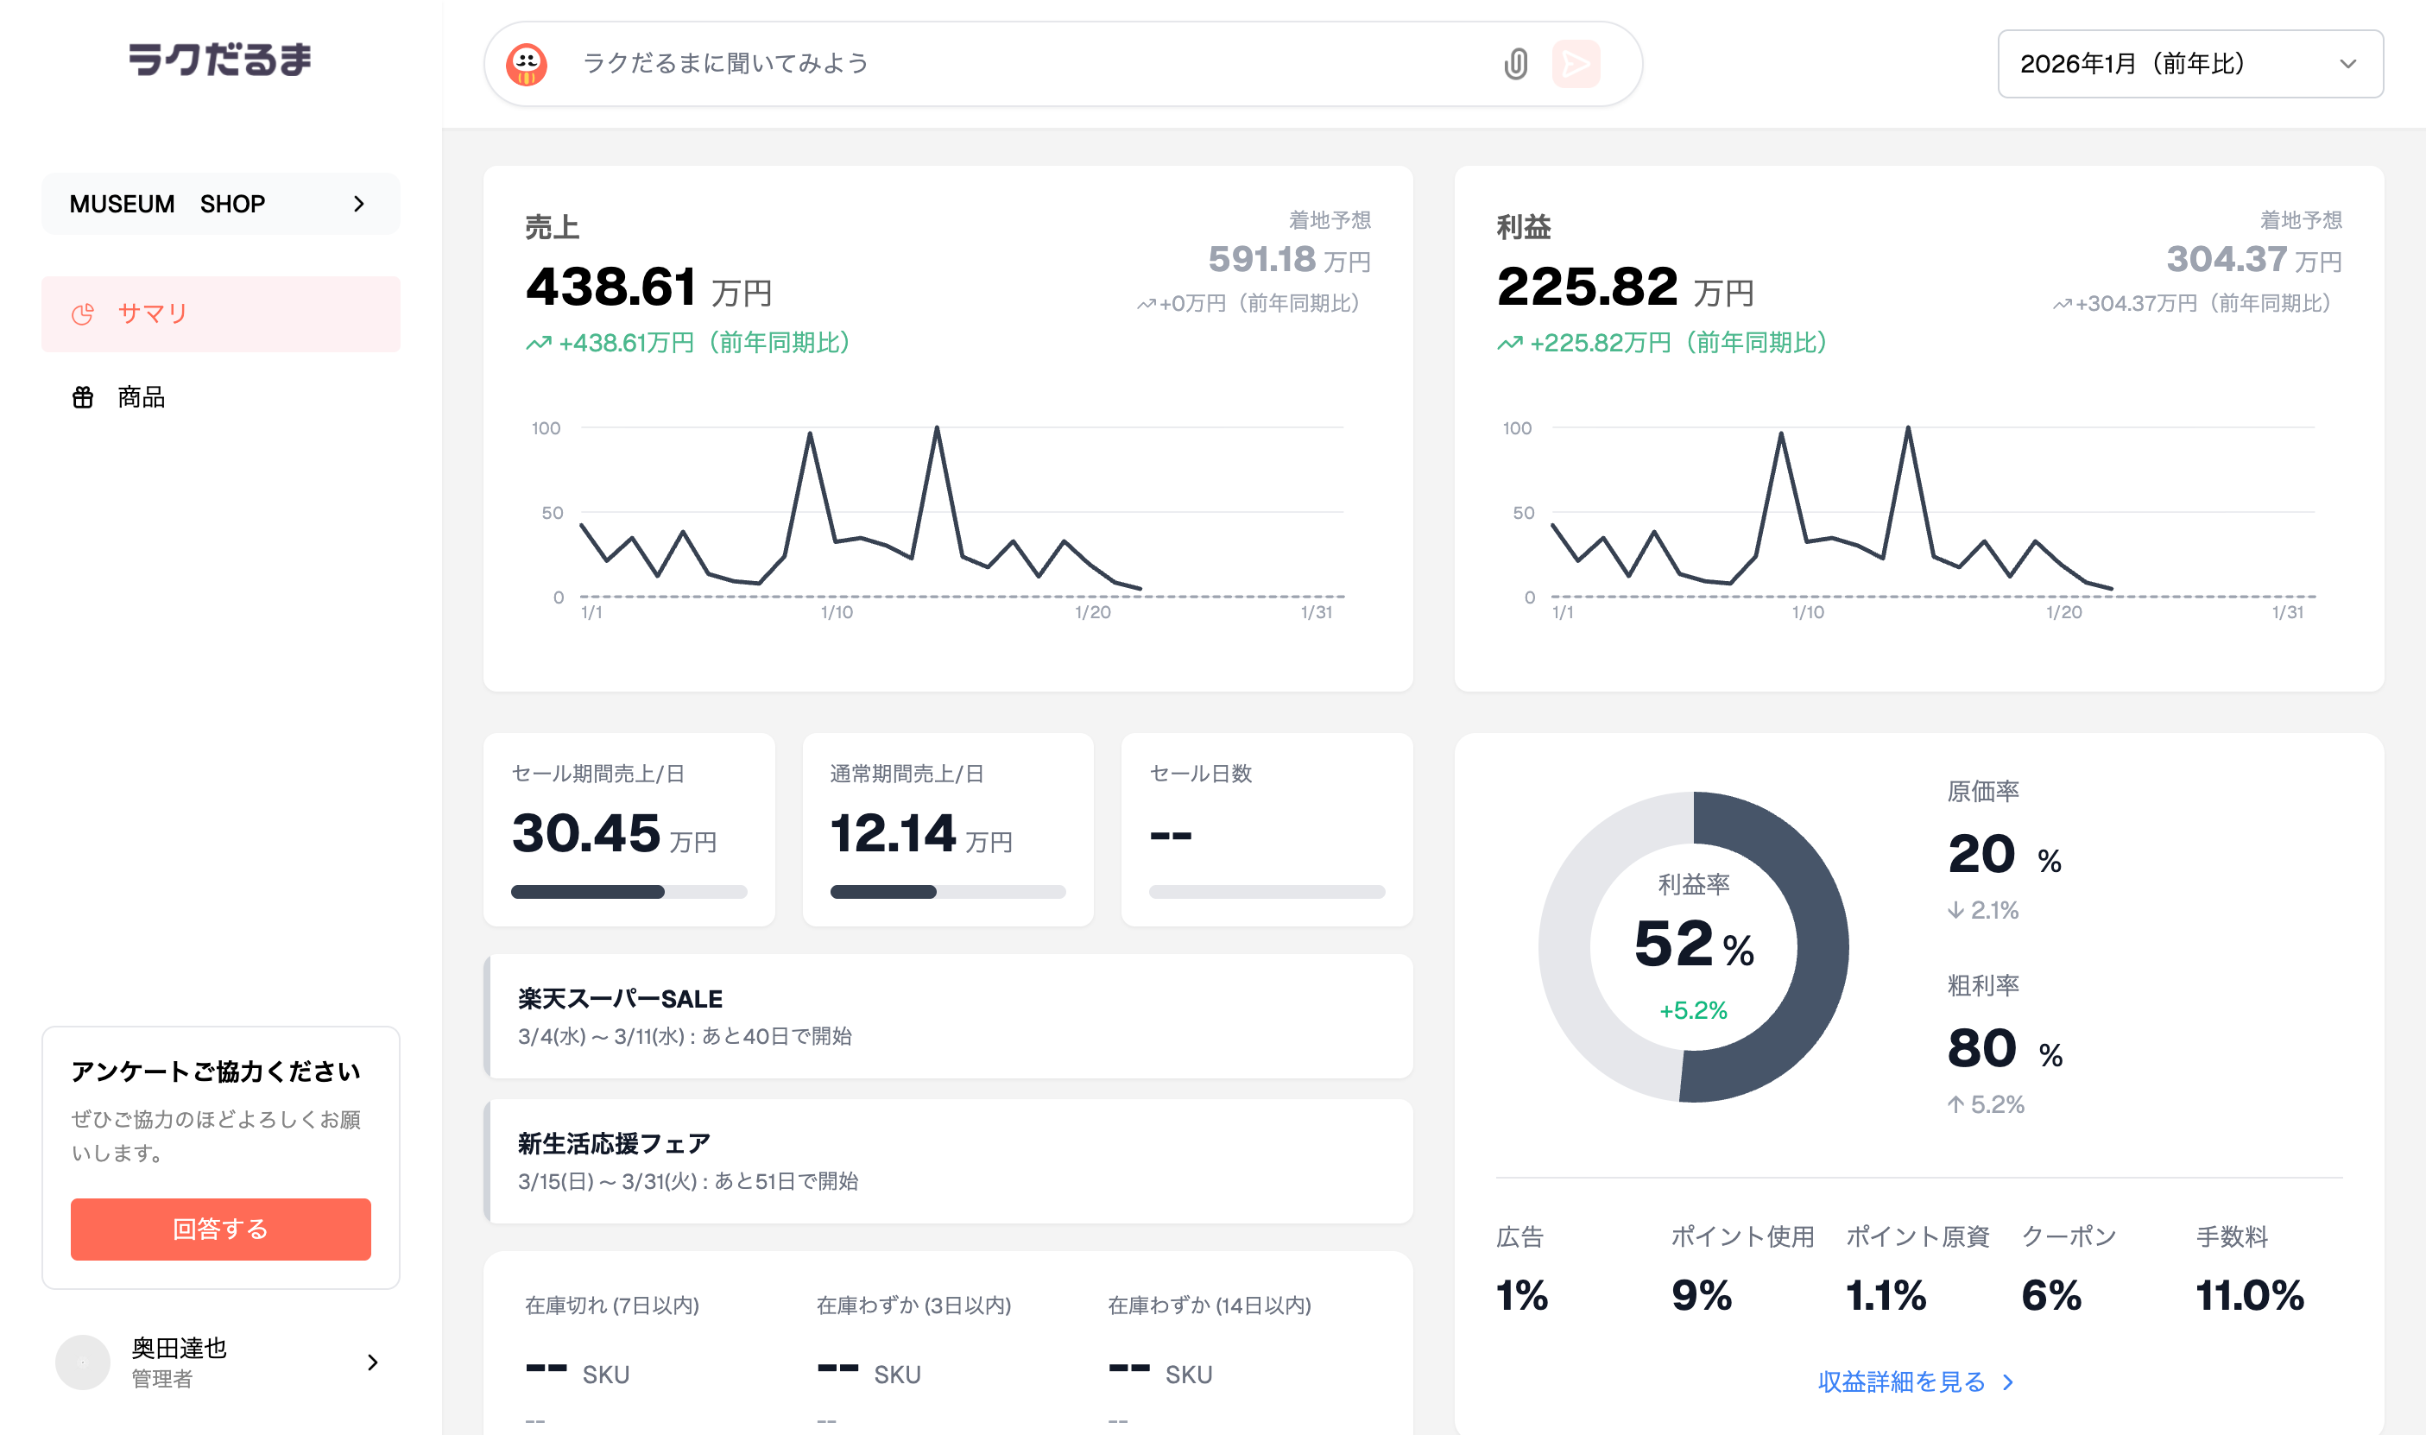Viewport: 2426px width, 1435px height.
Task: Click the セール期間売上/日 progress bar
Action: [629, 892]
